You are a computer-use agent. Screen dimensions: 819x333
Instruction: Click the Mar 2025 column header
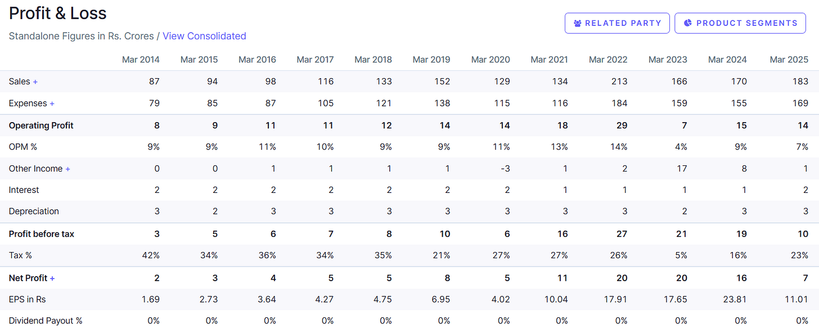[789, 60]
